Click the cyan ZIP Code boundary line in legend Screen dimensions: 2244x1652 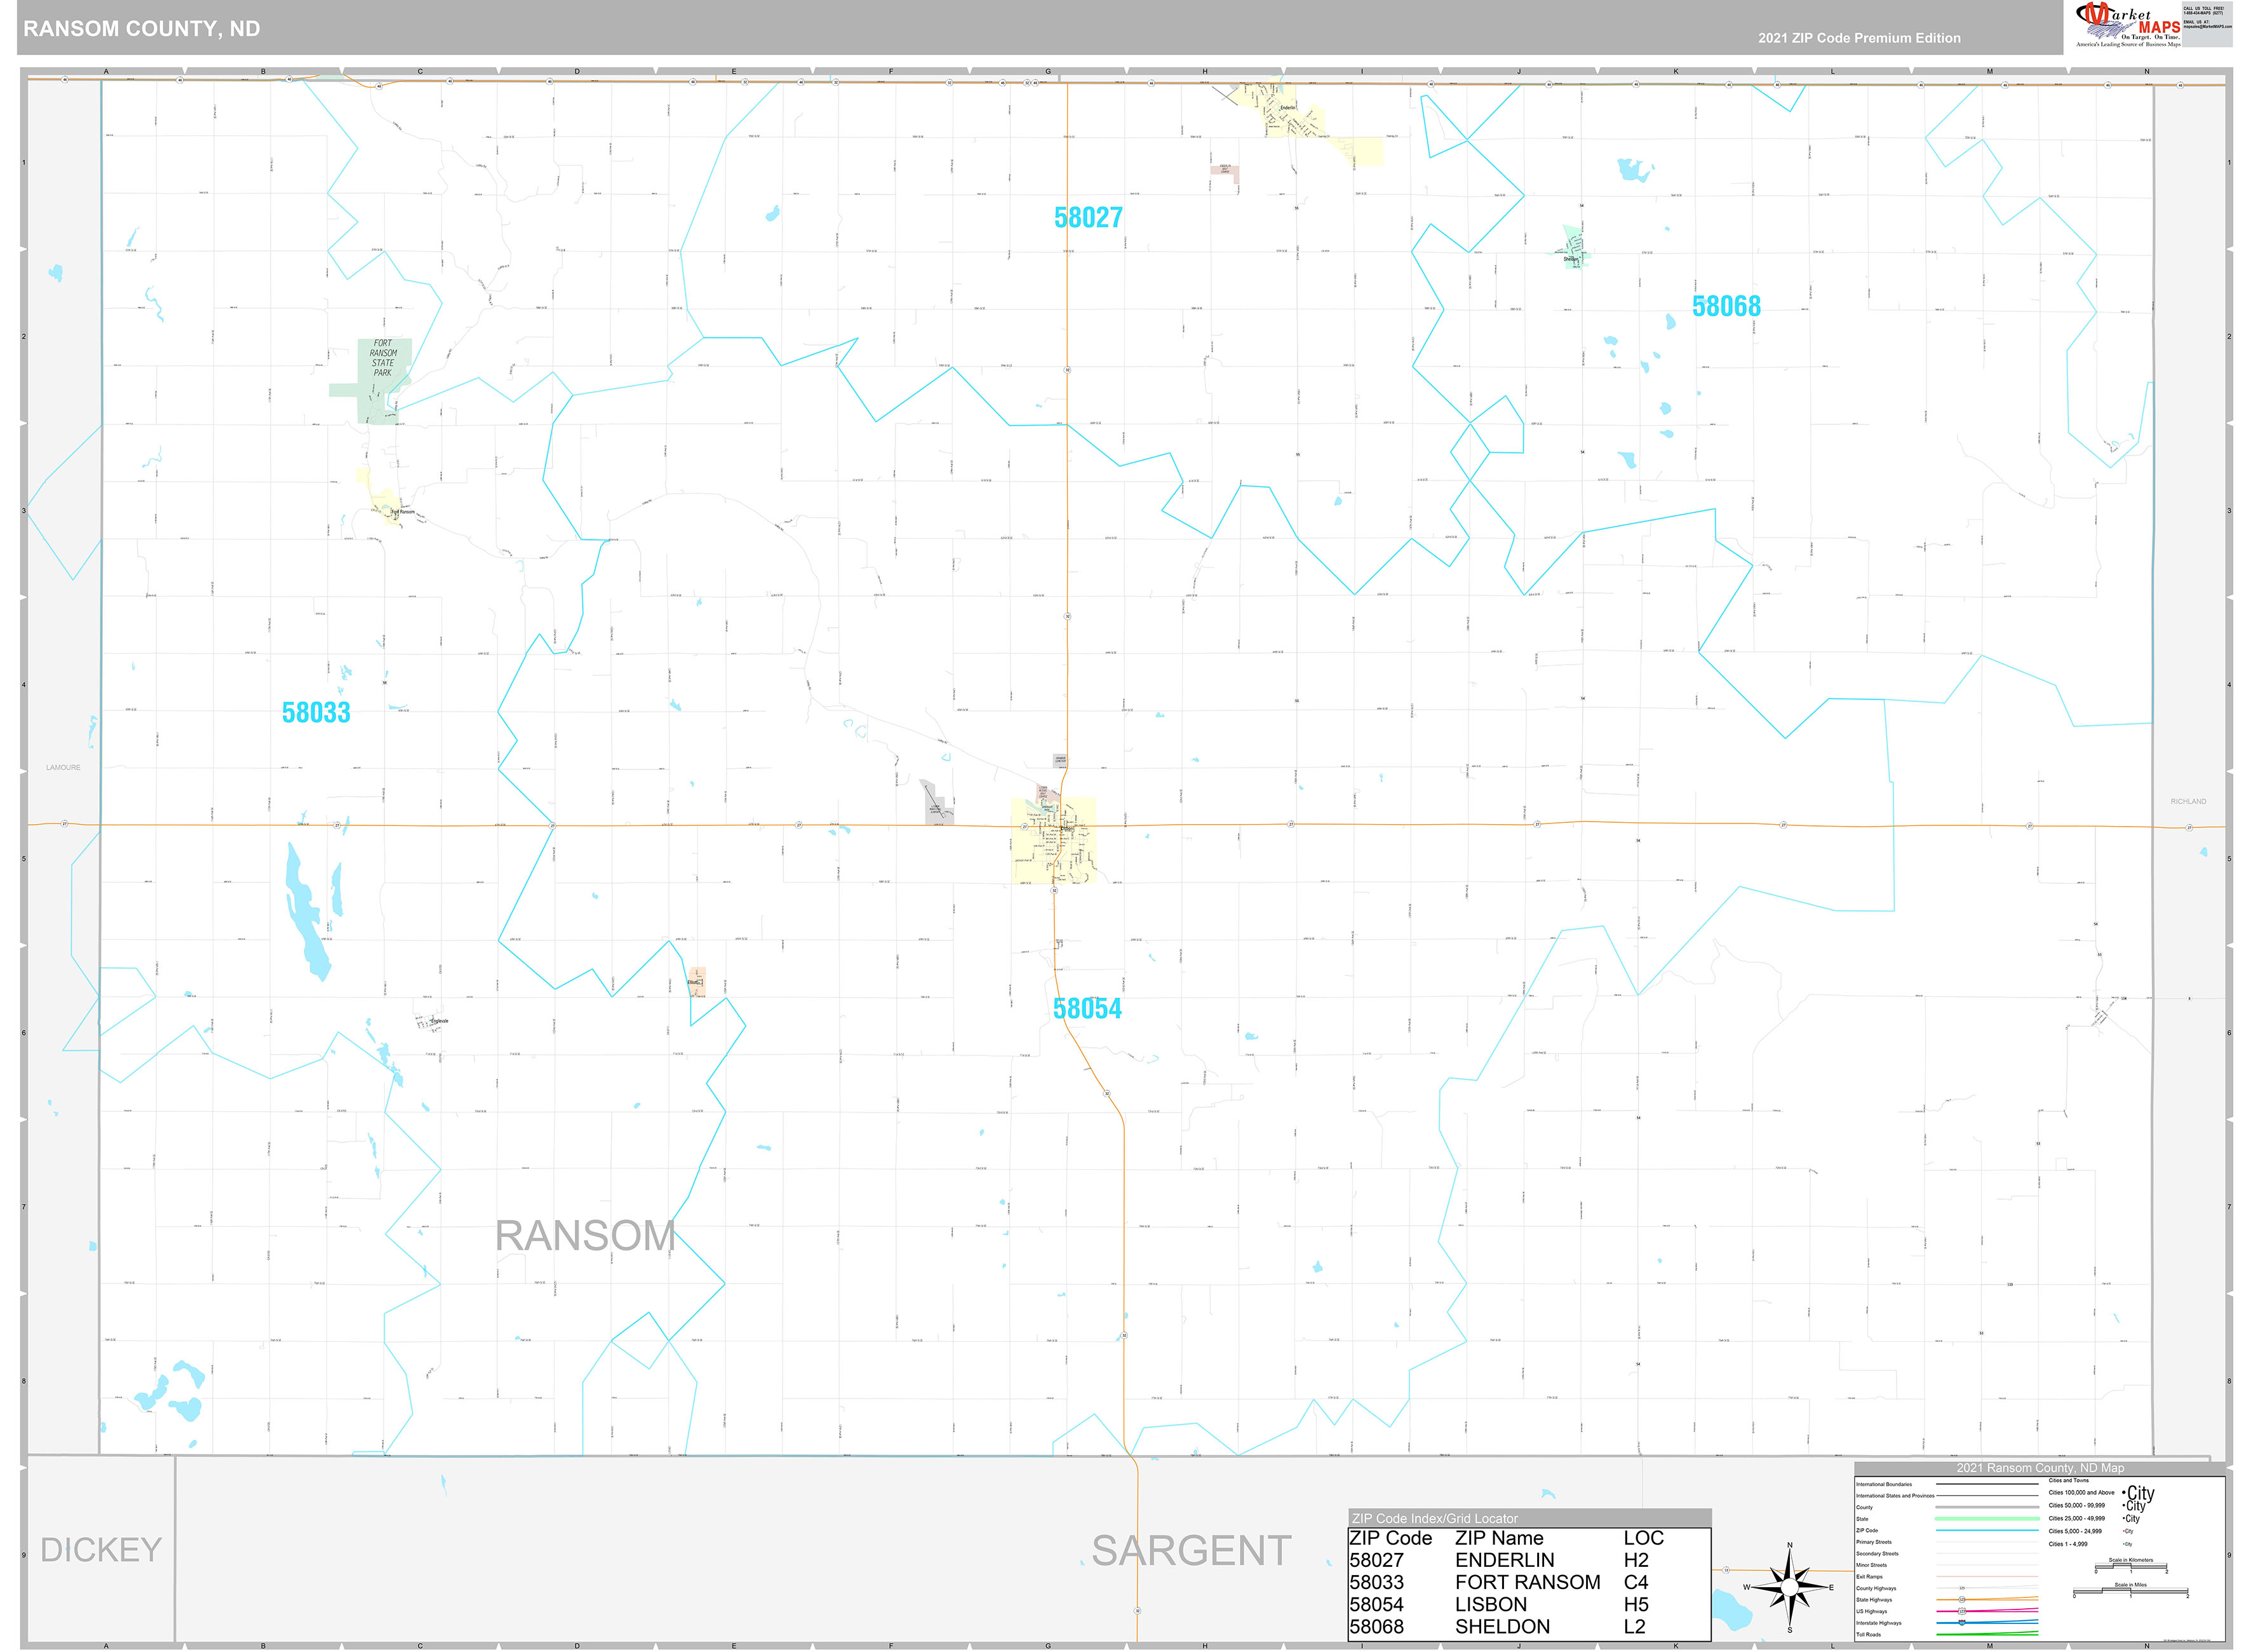[1986, 1530]
